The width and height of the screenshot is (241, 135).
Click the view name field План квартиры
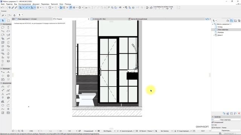[x=227, y=120]
